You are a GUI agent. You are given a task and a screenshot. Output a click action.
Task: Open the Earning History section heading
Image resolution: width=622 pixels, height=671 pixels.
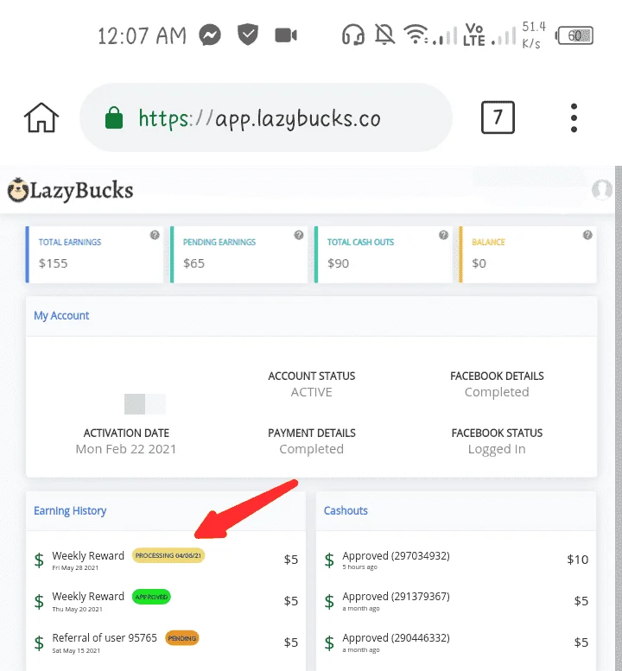(70, 511)
